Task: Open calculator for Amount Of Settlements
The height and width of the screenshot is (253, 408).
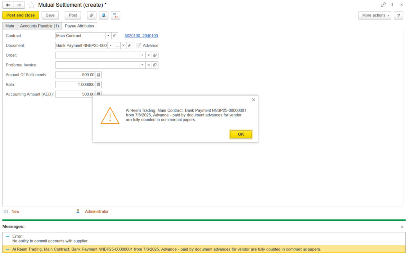Action: pyautogui.click(x=98, y=75)
